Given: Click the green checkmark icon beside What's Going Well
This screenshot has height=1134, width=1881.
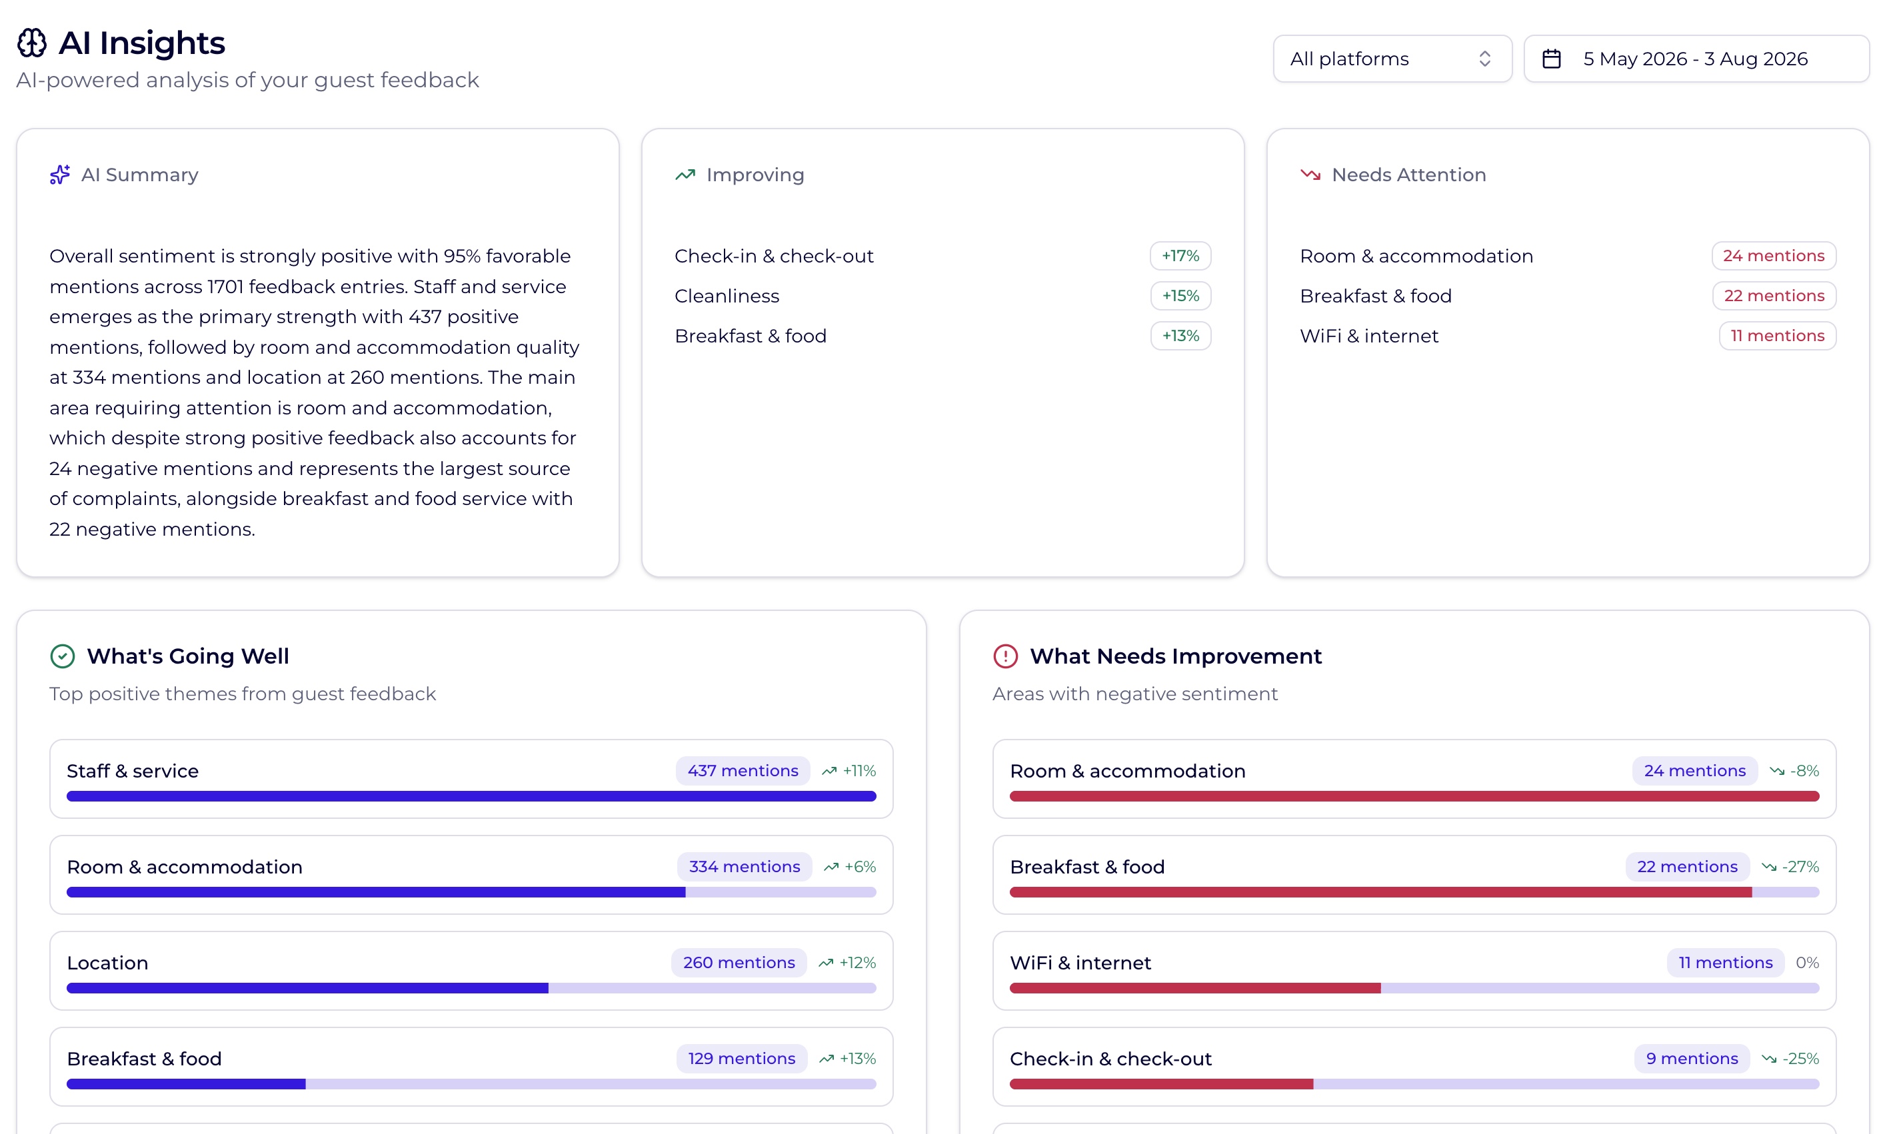Looking at the screenshot, I should 63,656.
